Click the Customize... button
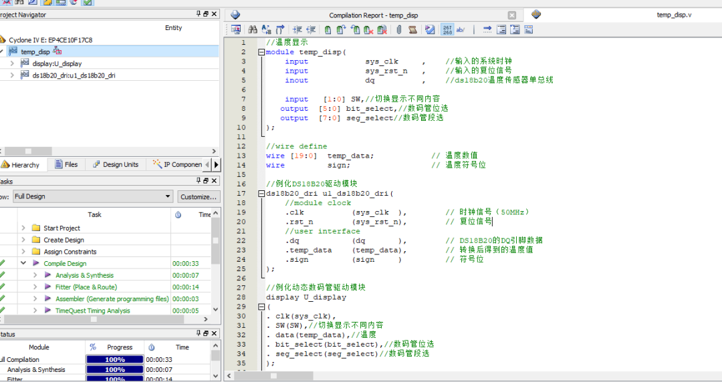The height and width of the screenshot is (382, 722). 199,196
